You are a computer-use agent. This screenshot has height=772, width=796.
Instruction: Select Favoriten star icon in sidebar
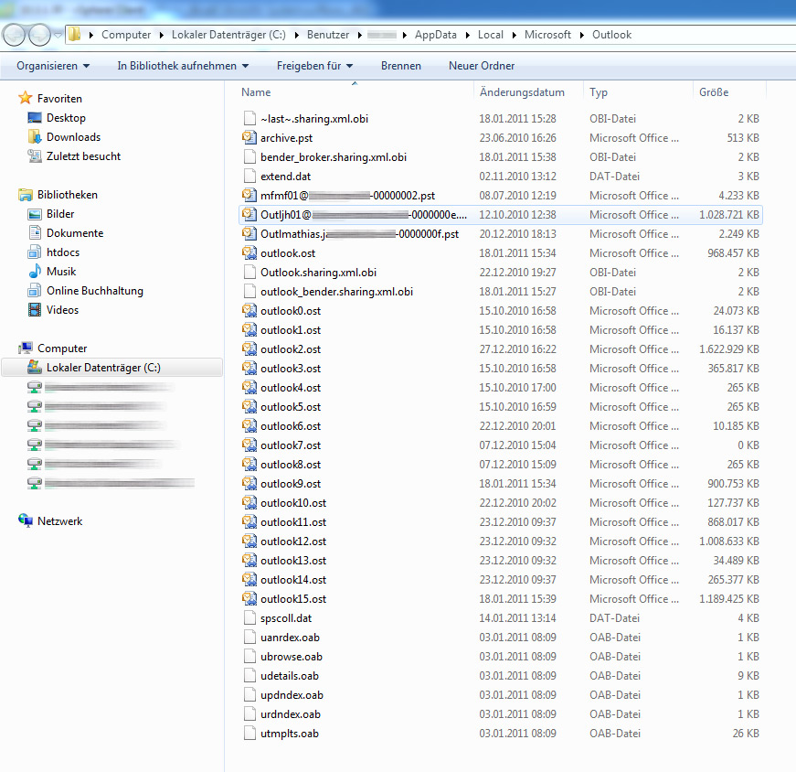click(x=26, y=98)
